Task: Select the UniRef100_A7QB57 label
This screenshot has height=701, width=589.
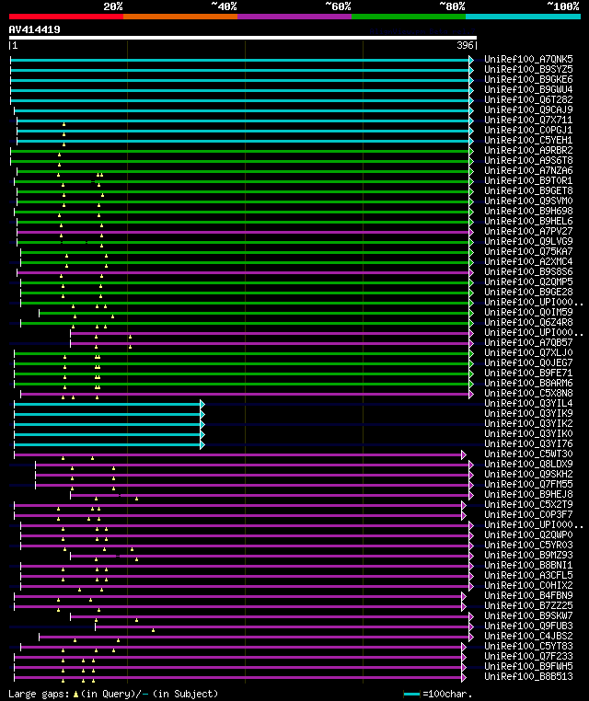Action: click(x=528, y=342)
